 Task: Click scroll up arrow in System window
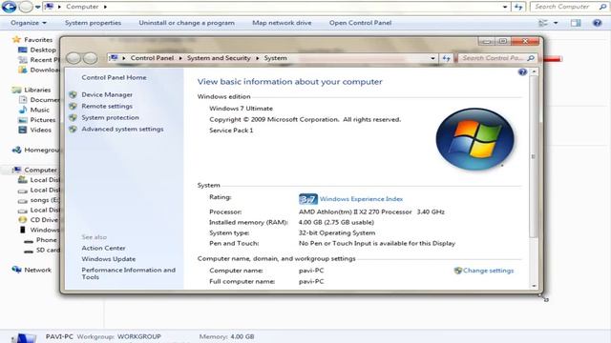click(534, 72)
